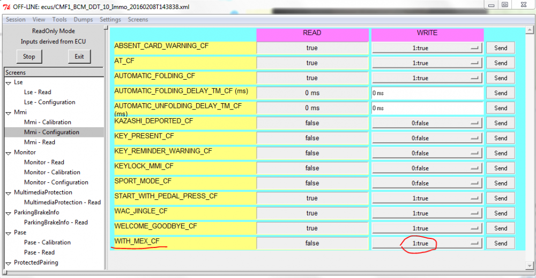Screen dimensions: 536x278
Task: Collapse the MultimediaProtection node arrow
Action: point(8,193)
